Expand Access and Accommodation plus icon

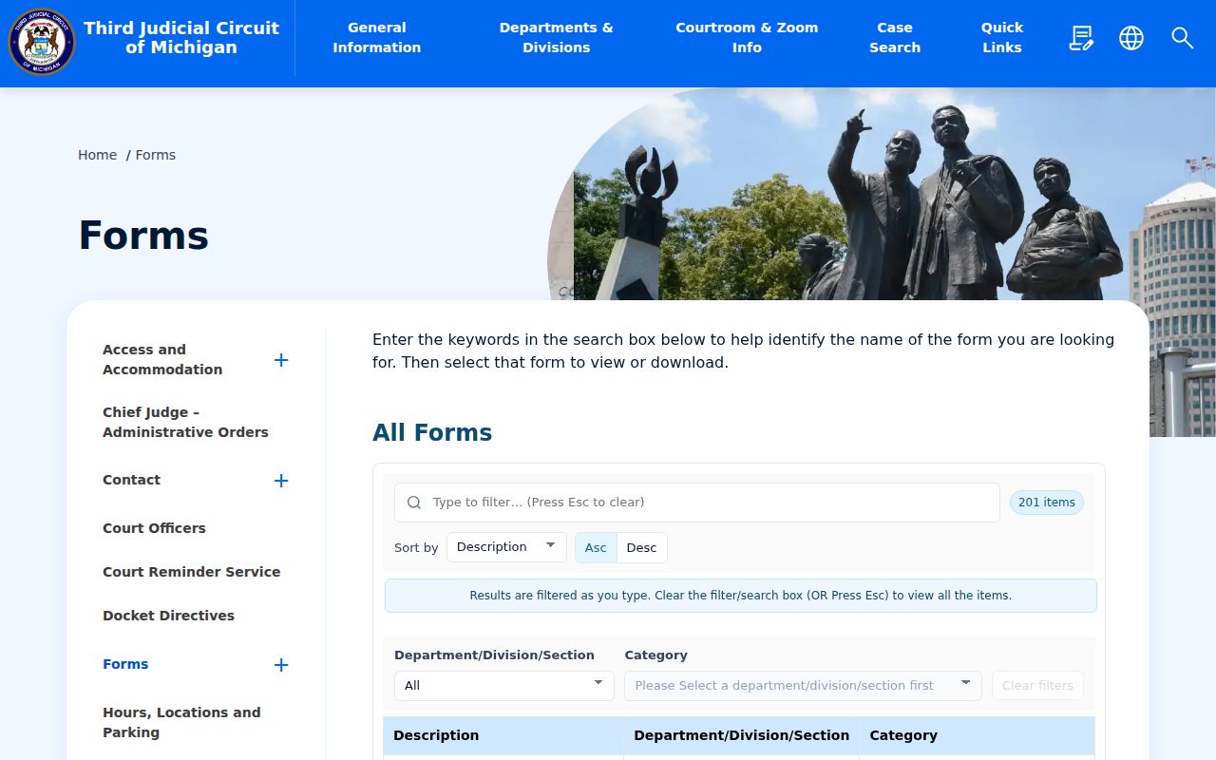(281, 360)
